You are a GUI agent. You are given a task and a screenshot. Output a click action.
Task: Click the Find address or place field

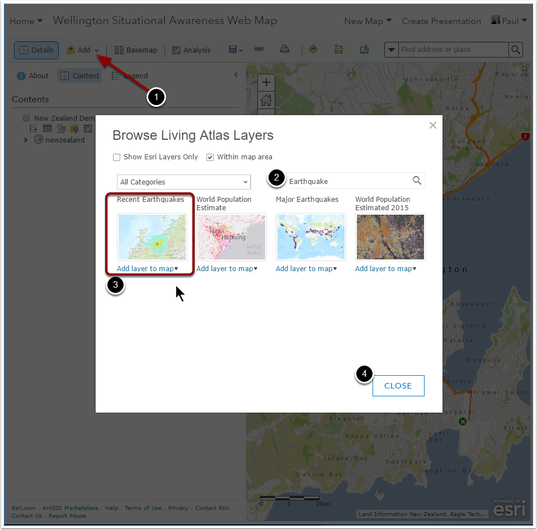[453, 50]
